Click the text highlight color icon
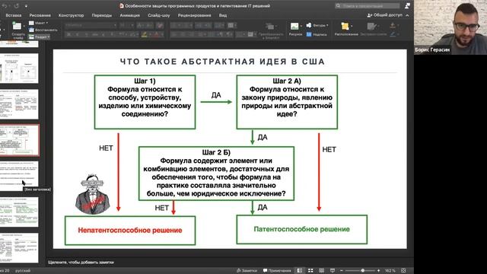487x274 pixels. click(x=144, y=34)
